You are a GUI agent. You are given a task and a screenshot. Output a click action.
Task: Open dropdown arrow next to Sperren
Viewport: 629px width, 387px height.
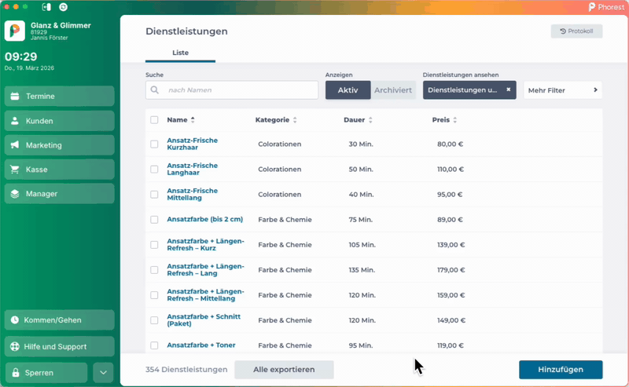103,372
